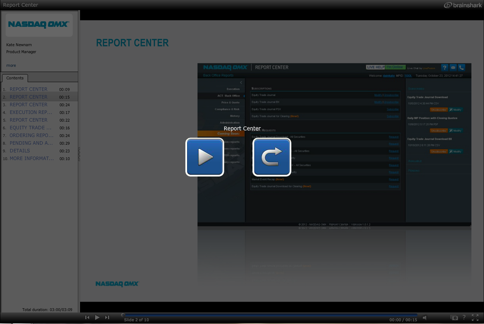
Task: Click the email envelope icon in slide screenshot
Action: point(453,67)
